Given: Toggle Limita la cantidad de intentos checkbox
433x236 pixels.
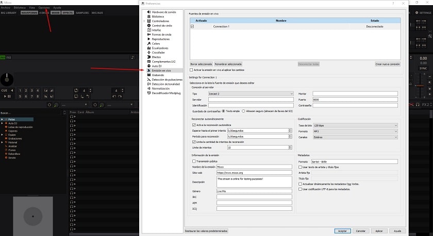Looking at the screenshot, I should tap(194, 142).
